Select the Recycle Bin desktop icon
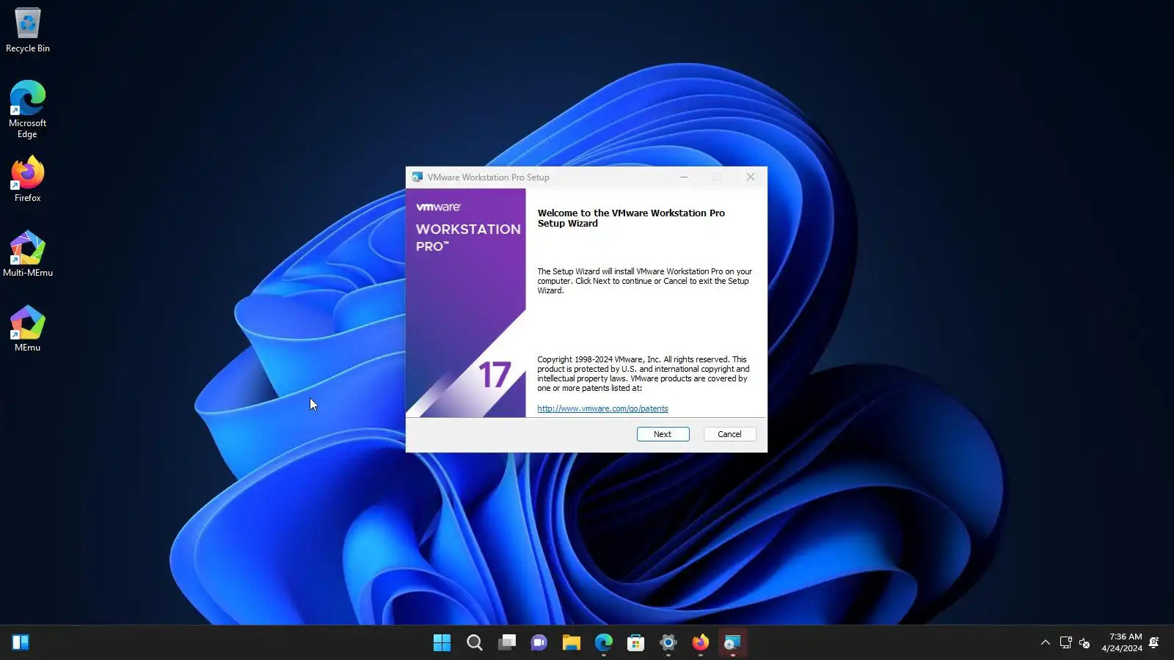Image resolution: width=1174 pixels, height=660 pixels. (x=28, y=31)
